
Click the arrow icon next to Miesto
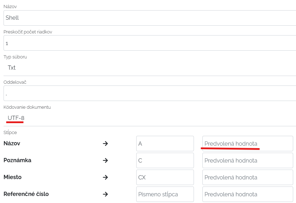pos(105,177)
